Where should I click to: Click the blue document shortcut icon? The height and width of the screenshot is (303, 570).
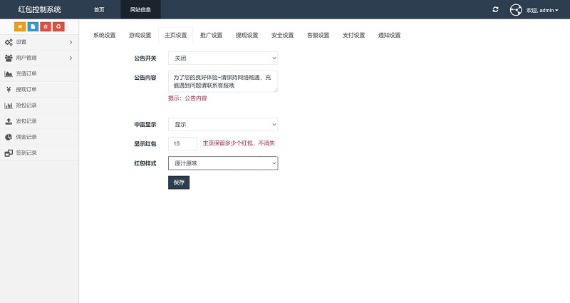pyautogui.click(x=33, y=26)
